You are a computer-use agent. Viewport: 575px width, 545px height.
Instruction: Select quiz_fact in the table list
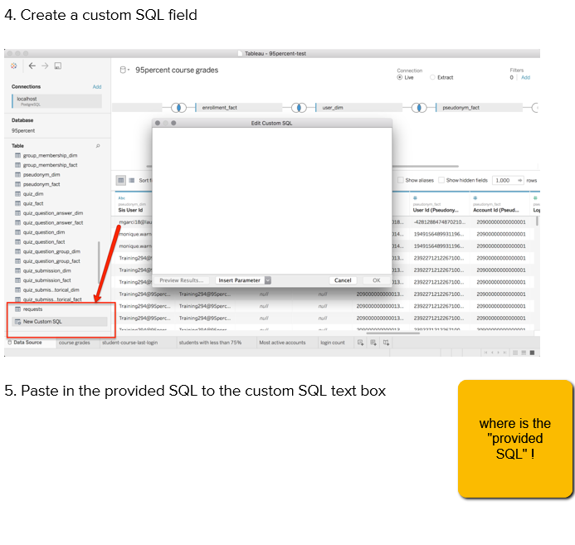click(33, 203)
